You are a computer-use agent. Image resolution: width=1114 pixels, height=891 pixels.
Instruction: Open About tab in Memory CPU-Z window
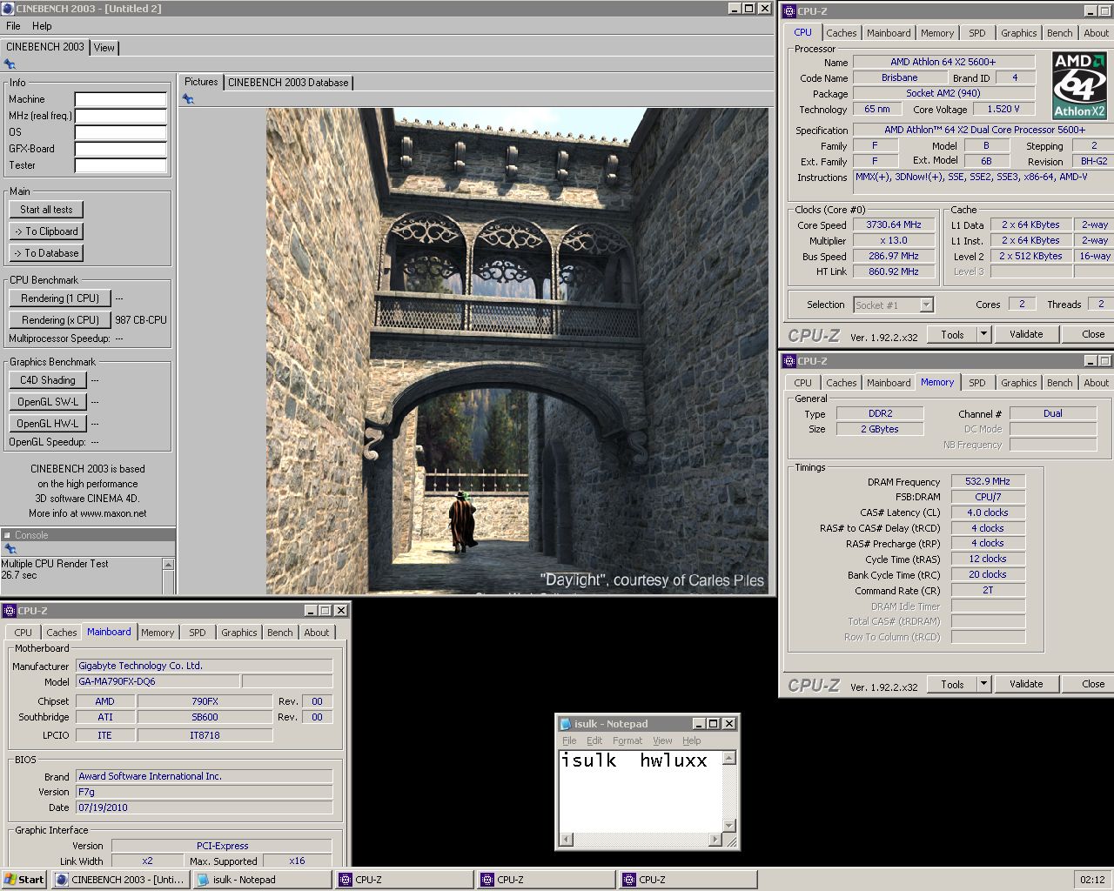point(1096,383)
